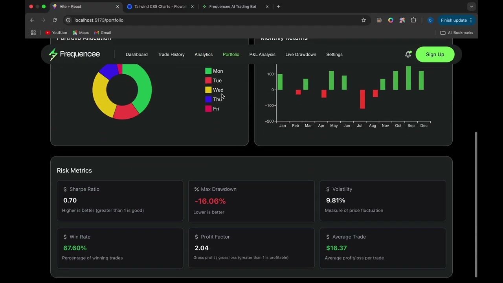Click the 'Risk Metrics' heading

[74, 171]
